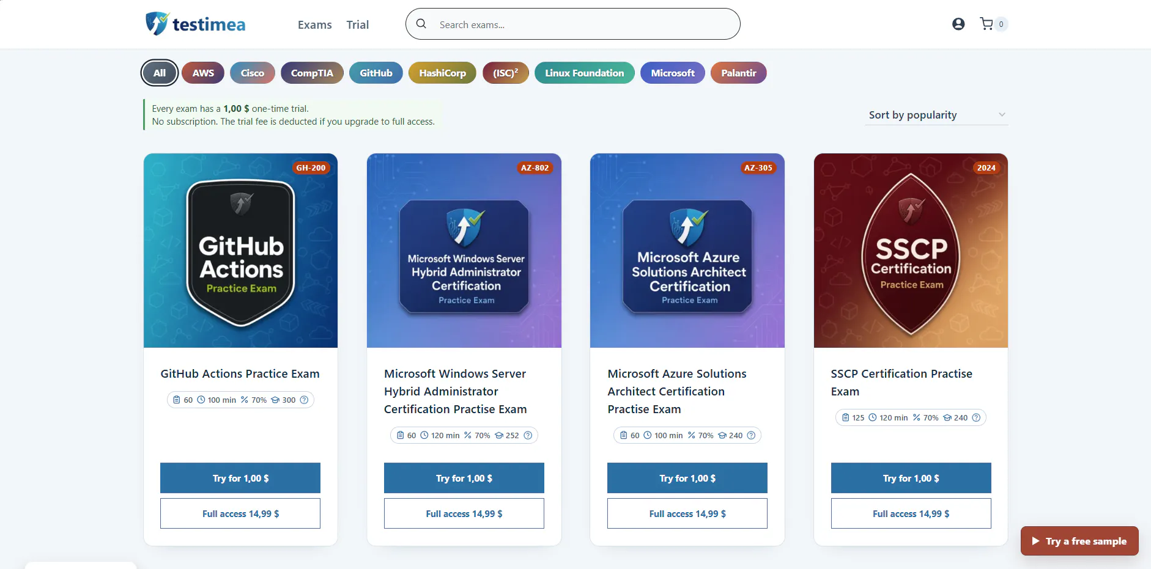Open help icon on Azure Solutions stats

751,435
